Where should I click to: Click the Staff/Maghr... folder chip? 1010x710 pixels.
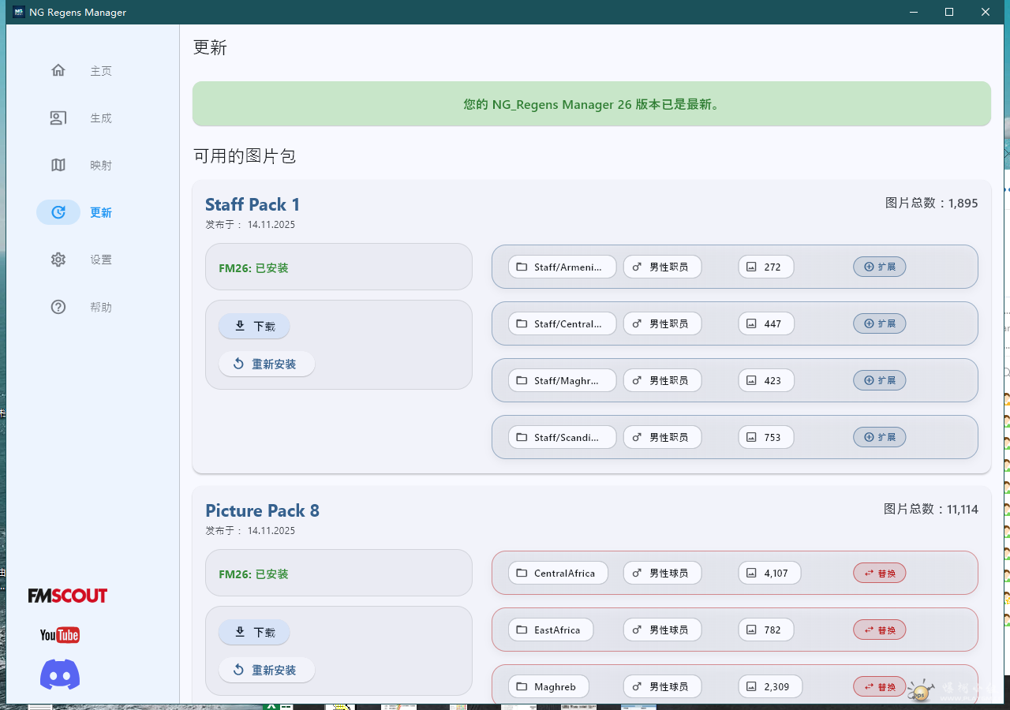[x=562, y=380]
